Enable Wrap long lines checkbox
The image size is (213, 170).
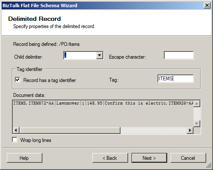15,140
